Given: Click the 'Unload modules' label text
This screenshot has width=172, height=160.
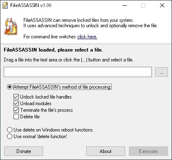Looking at the screenshot, I should pos(36,104).
